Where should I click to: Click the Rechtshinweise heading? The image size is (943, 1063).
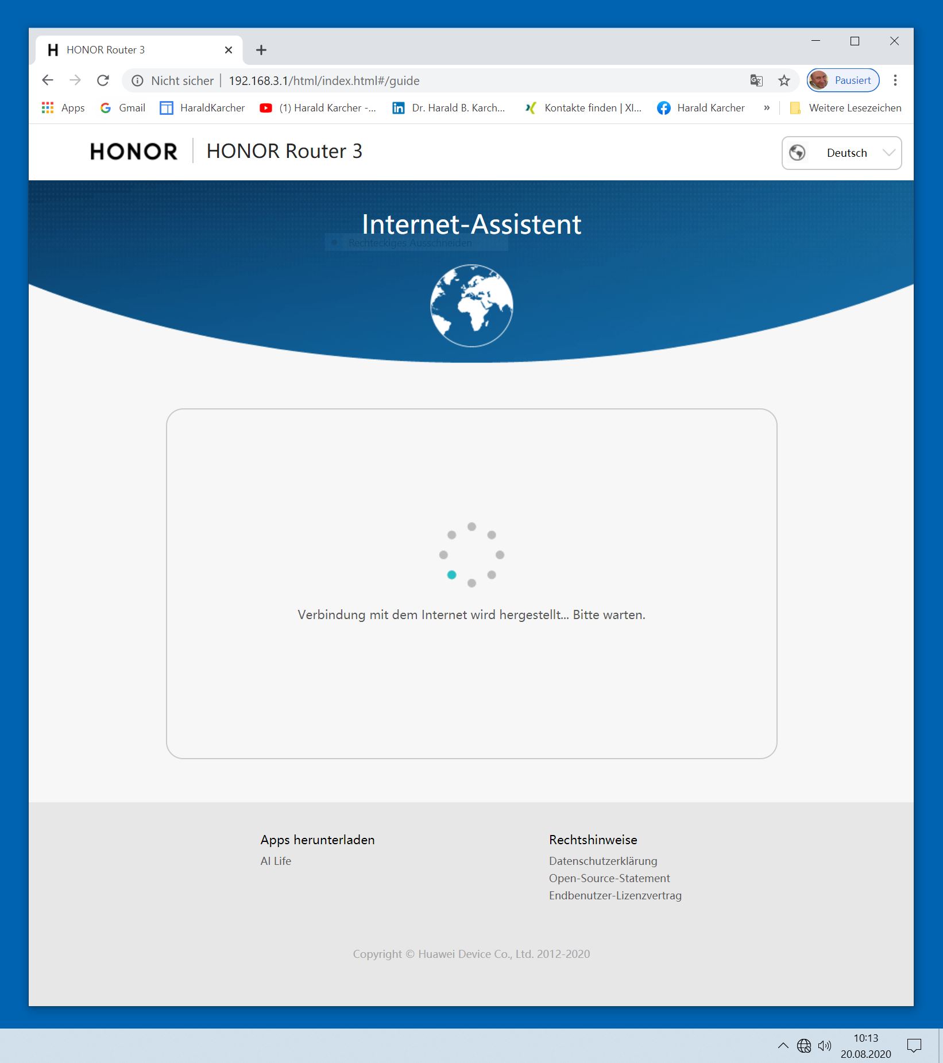click(593, 840)
